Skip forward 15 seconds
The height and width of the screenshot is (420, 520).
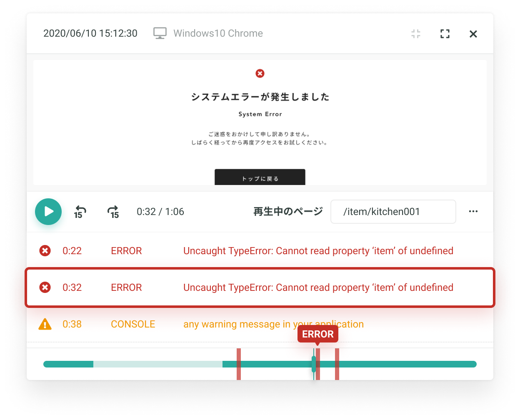[112, 212]
